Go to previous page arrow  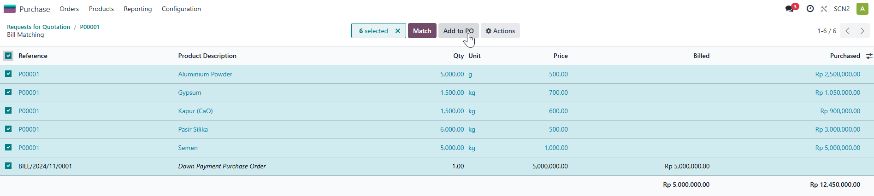(847, 31)
